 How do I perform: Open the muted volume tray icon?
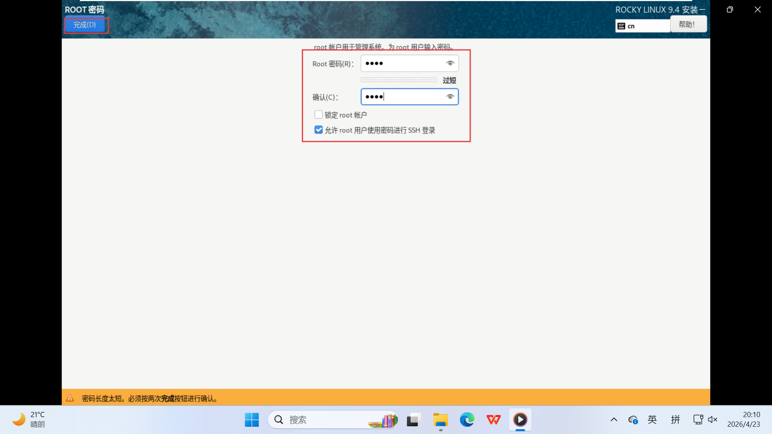(712, 420)
